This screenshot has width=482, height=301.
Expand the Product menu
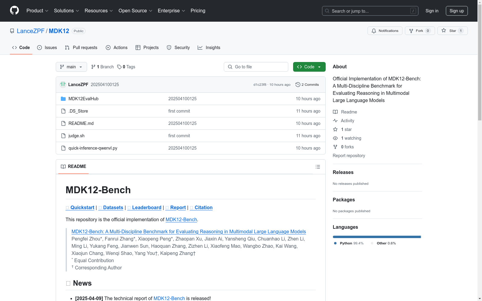(x=37, y=11)
